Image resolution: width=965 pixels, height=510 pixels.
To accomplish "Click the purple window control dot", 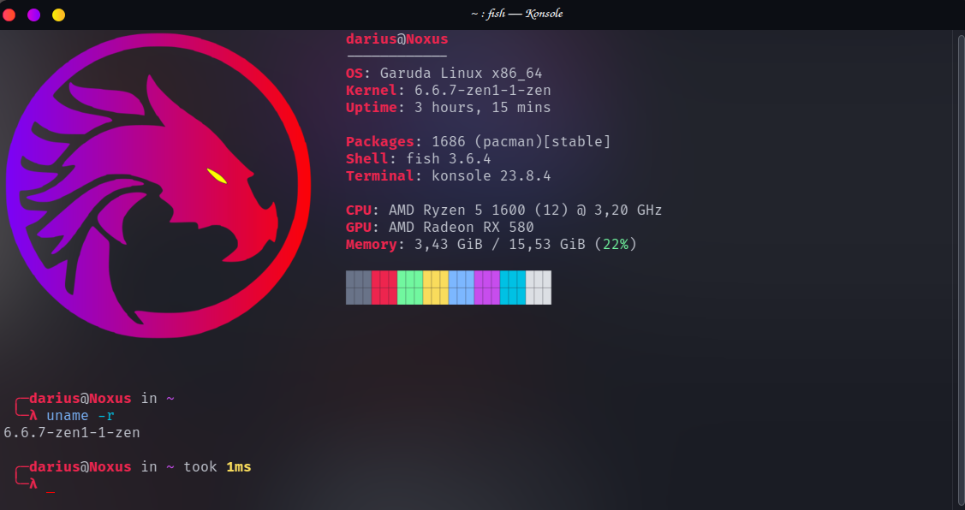I will [34, 15].
